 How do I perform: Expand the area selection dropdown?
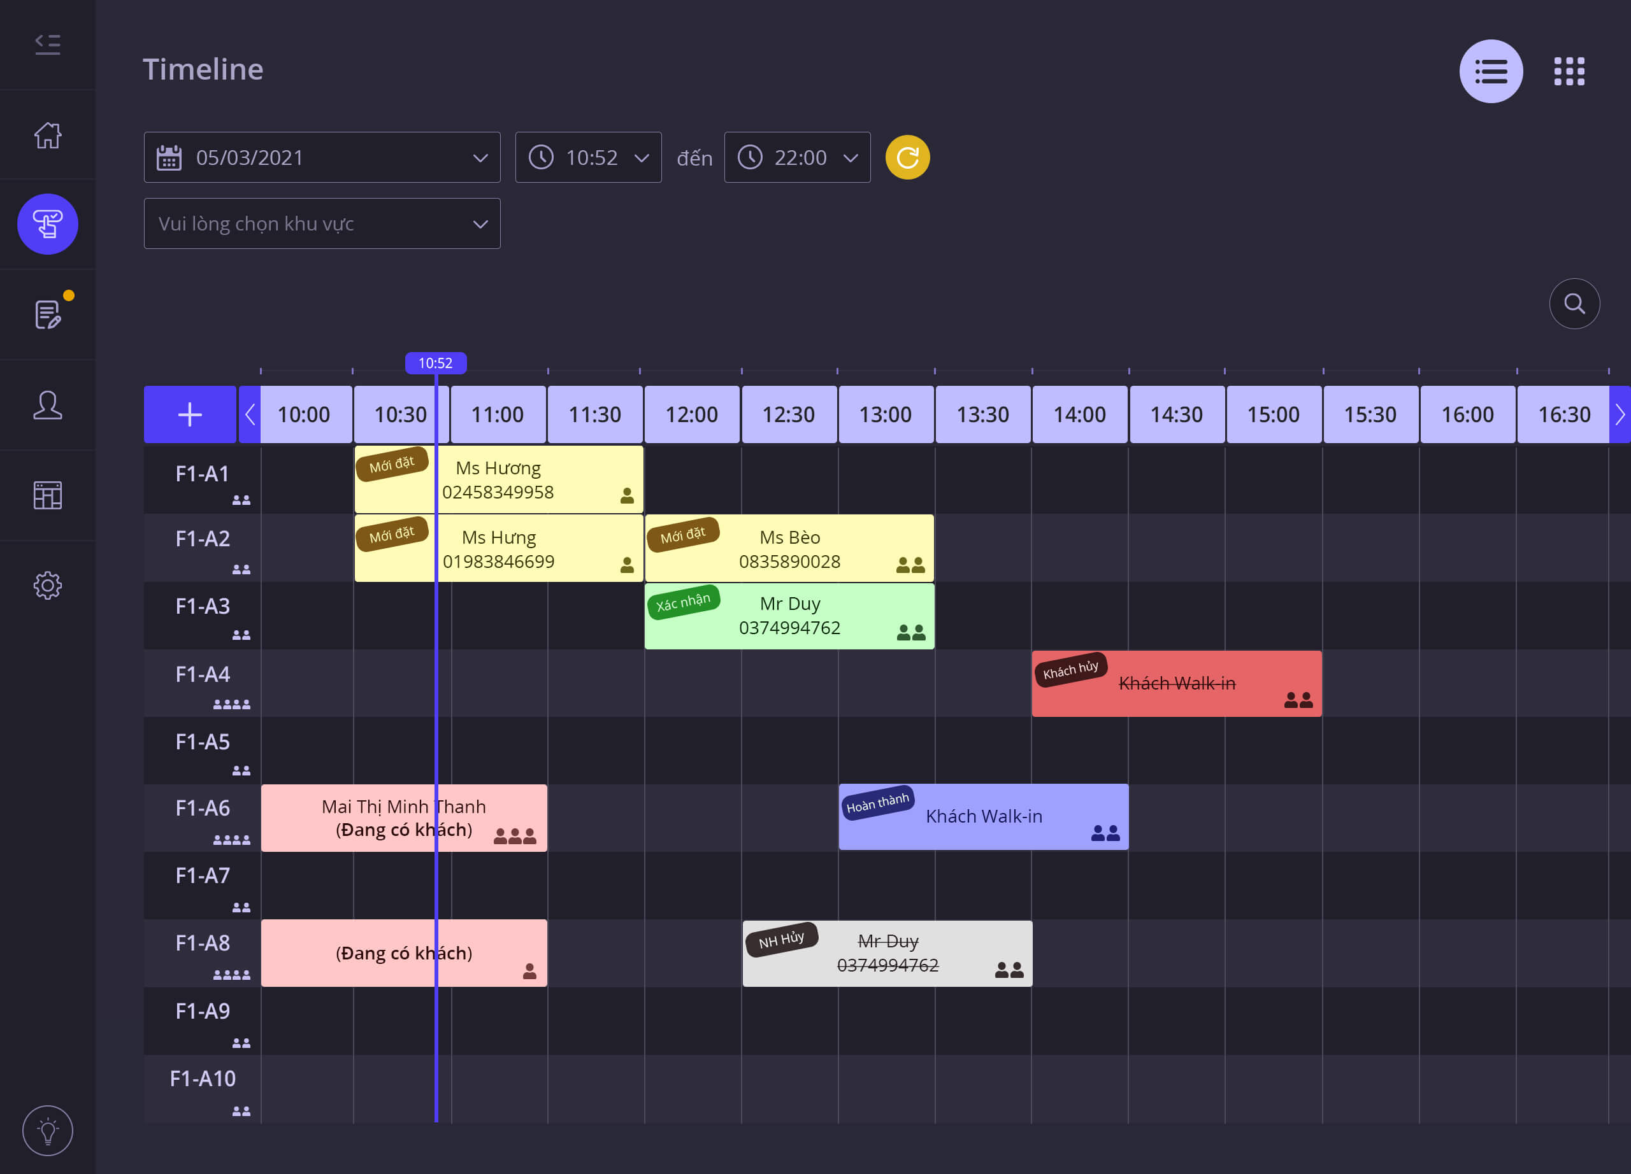[x=322, y=223]
